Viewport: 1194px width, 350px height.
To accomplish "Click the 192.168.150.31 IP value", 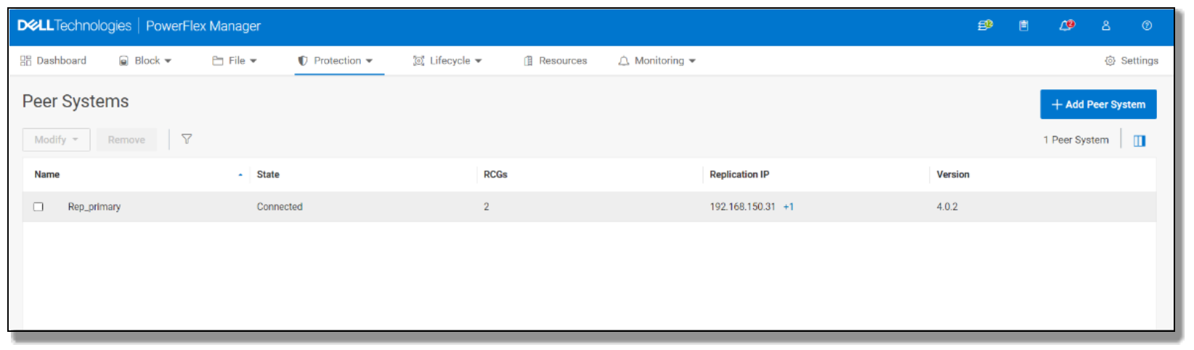I will pos(742,207).
